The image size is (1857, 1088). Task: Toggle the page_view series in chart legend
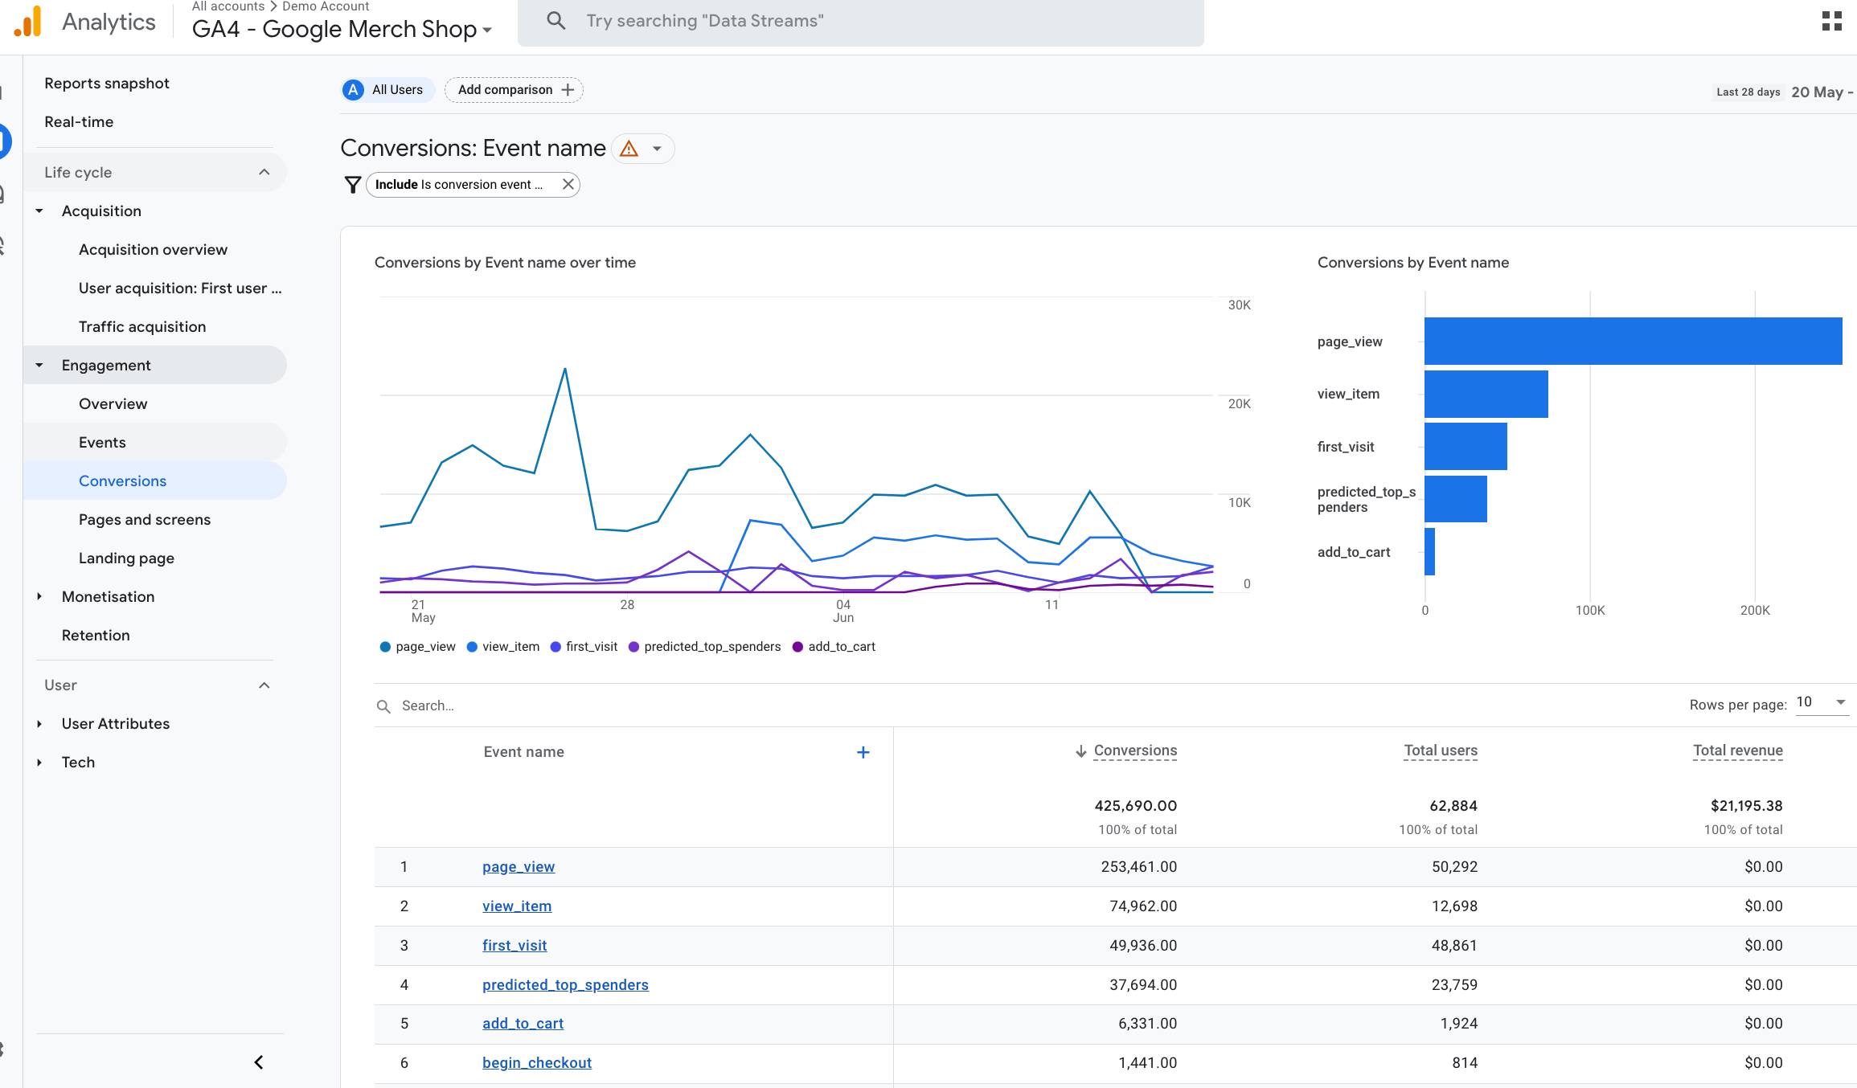click(417, 647)
